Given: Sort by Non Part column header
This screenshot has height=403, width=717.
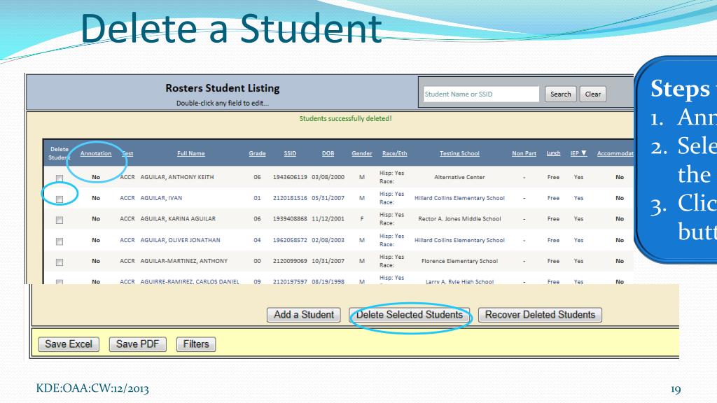Looking at the screenshot, I should [x=524, y=153].
